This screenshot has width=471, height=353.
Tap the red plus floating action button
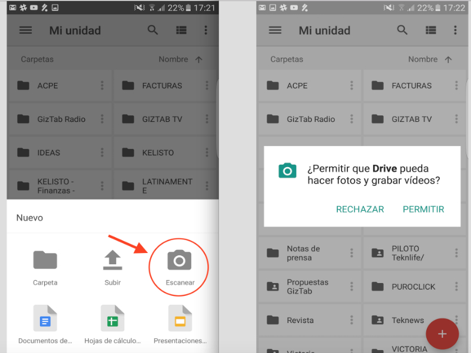[442, 334]
